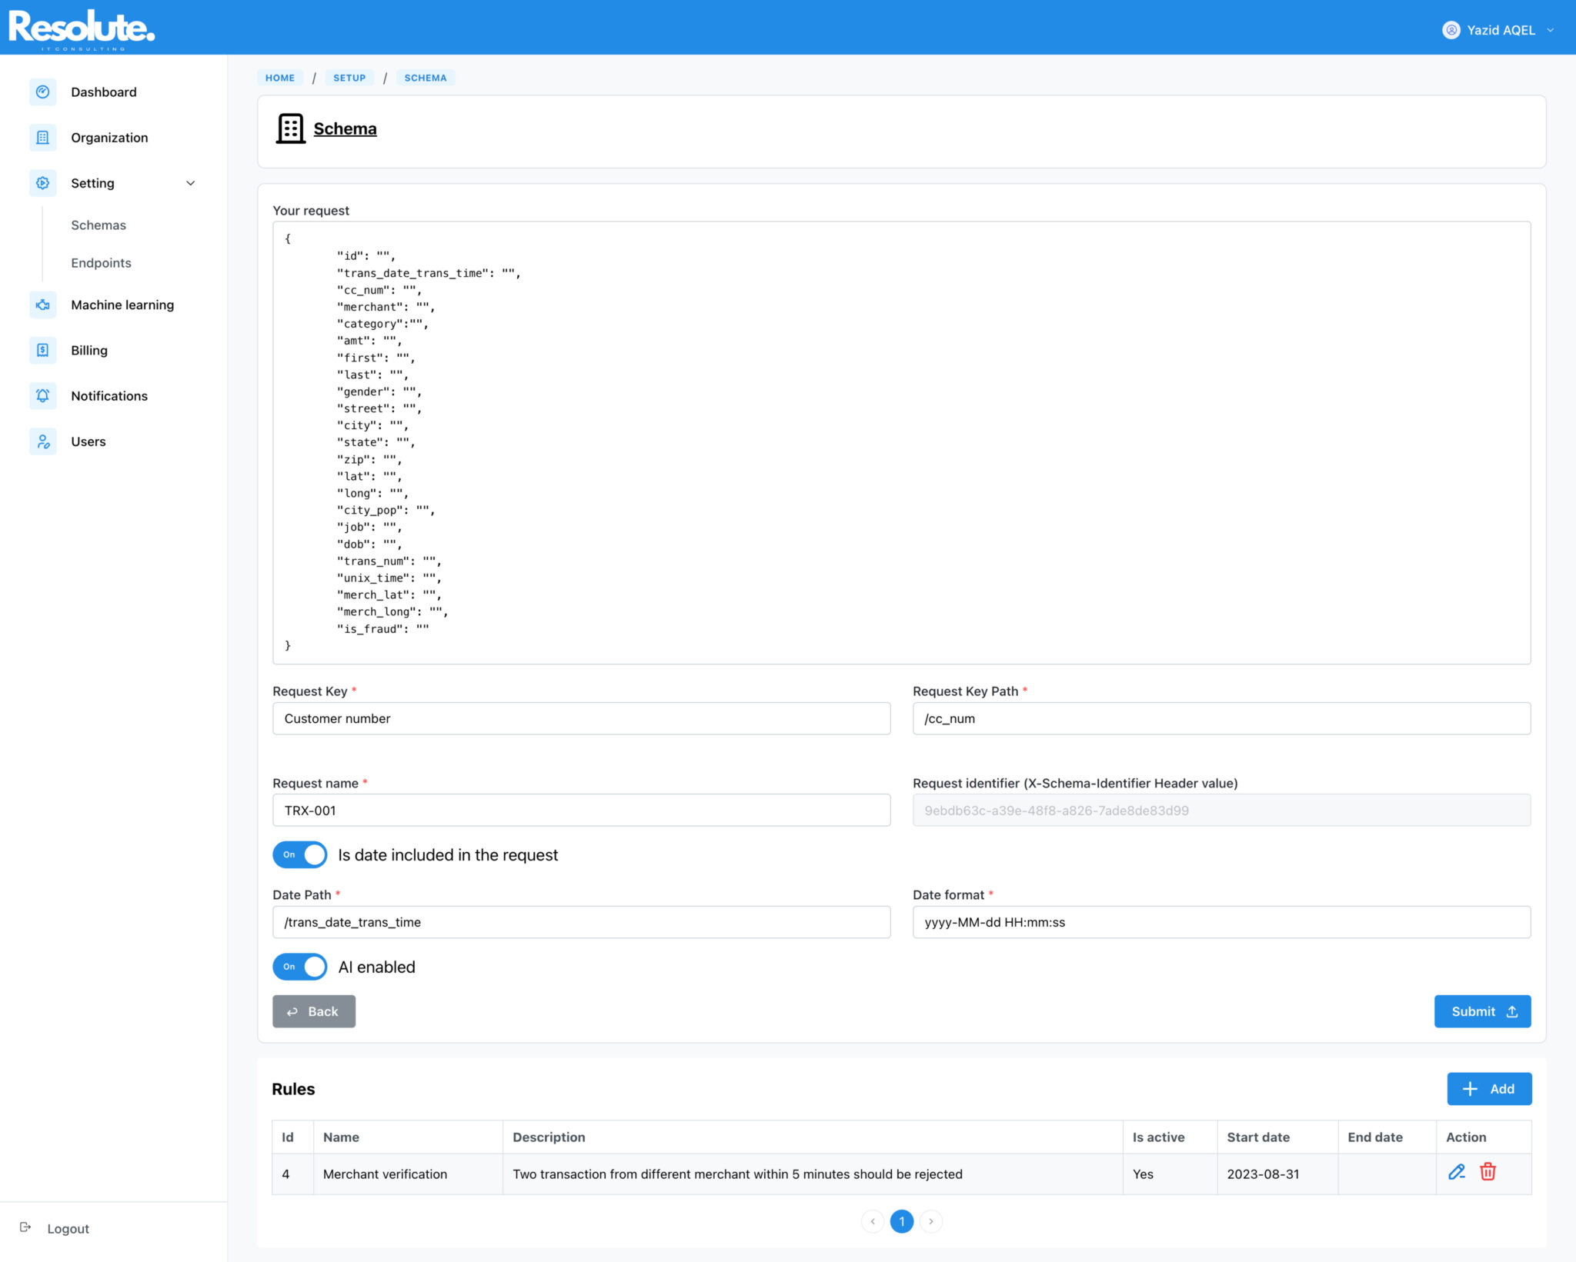1576x1262 pixels.
Task: Disable the AI enabled switch
Action: pos(299,967)
